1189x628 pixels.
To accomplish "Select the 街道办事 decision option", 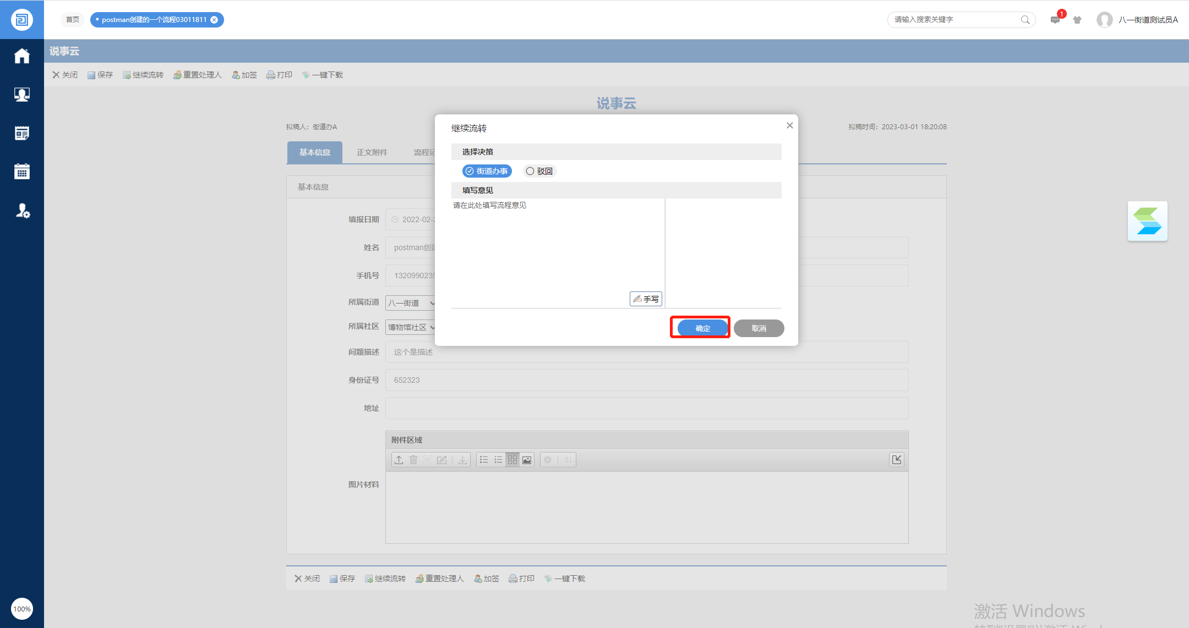I will (x=487, y=171).
